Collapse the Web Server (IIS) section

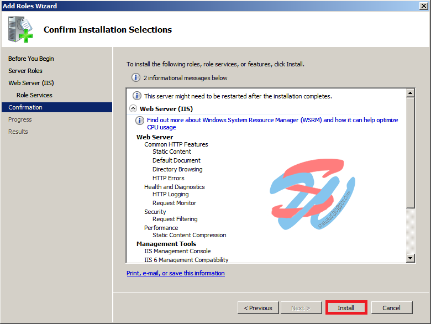pos(133,108)
